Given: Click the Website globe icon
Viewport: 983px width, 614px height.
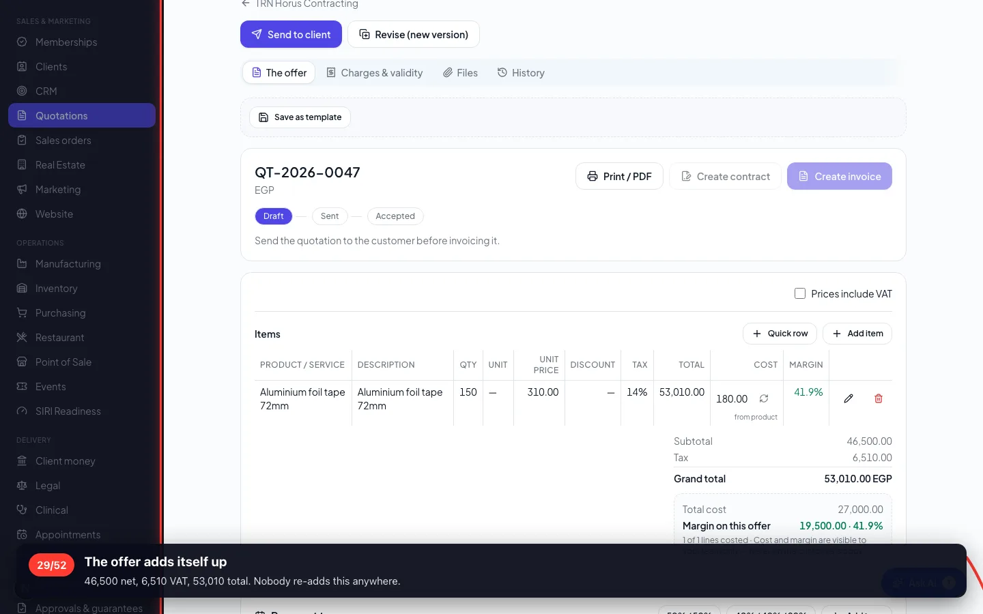Looking at the screenshot, I should (x=22, y=214).
